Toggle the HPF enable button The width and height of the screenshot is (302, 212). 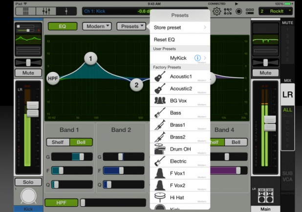click(61, 203)
